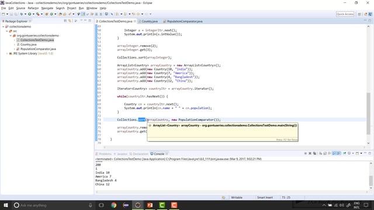The height and width of the screenshot is (210, 374).
Task: Click the Open Type toolbar icon
Action: pos(60,14)
